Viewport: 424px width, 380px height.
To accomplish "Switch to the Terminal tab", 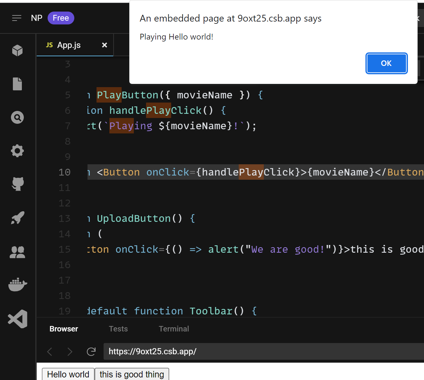I will [x=174, y=329].
